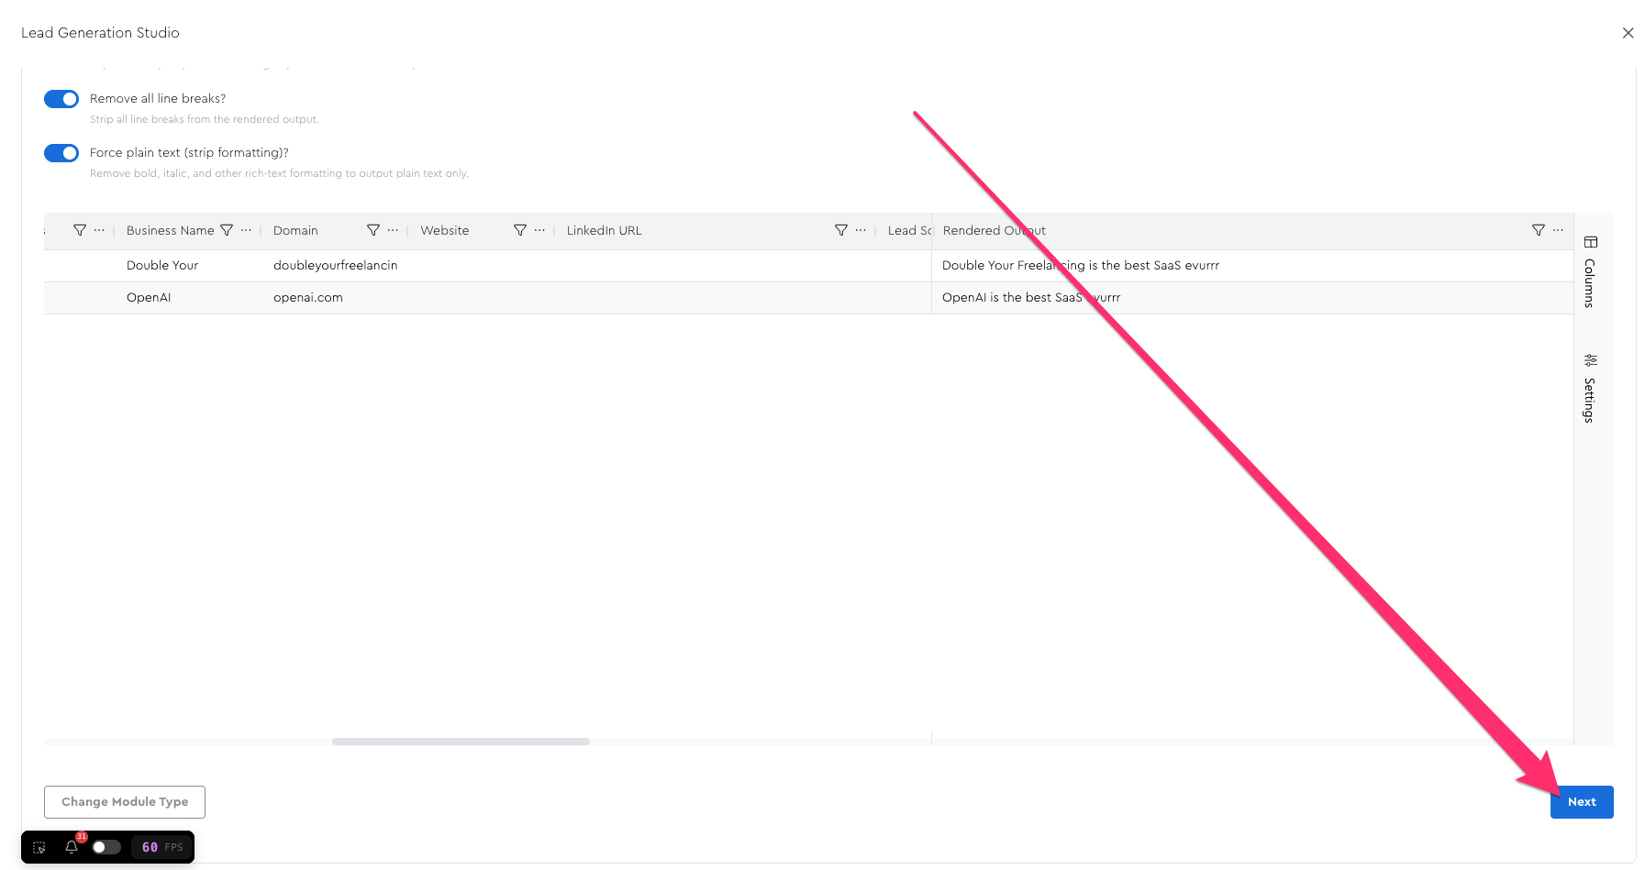Turn off Force plain text toggle
The height and width of the screenshot is (870, 1645).
pos(61,153)
